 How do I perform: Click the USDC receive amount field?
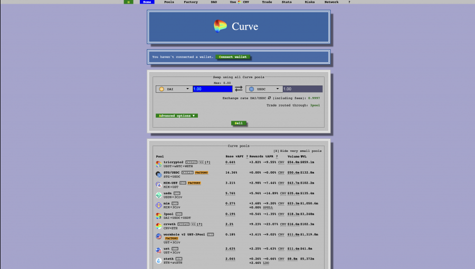[x=302, y=89]
